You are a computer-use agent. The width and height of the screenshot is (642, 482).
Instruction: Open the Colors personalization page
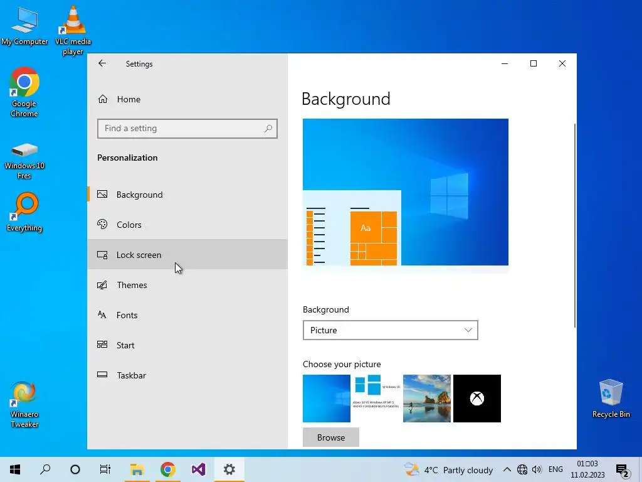coord(187,225)
